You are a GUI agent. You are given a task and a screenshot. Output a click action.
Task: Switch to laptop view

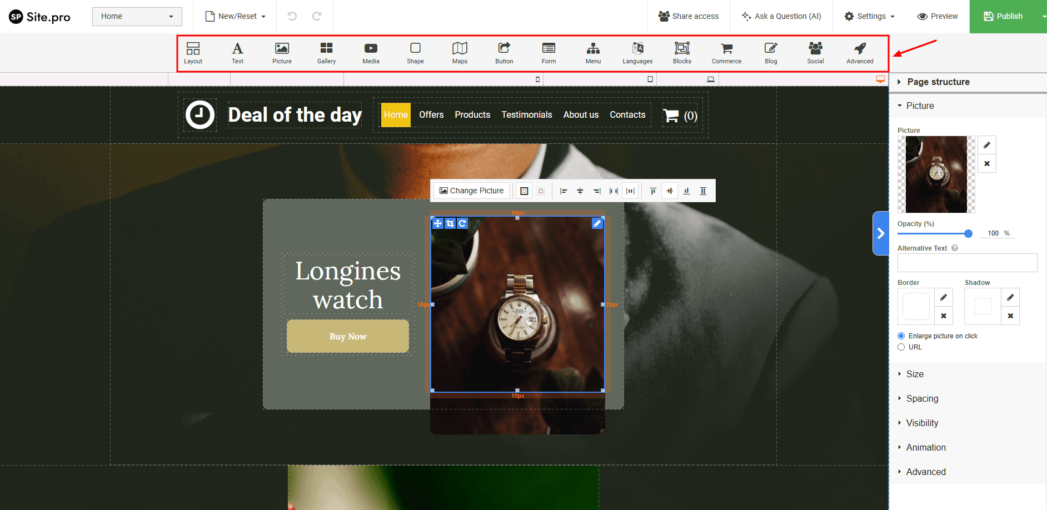[711, 79]
